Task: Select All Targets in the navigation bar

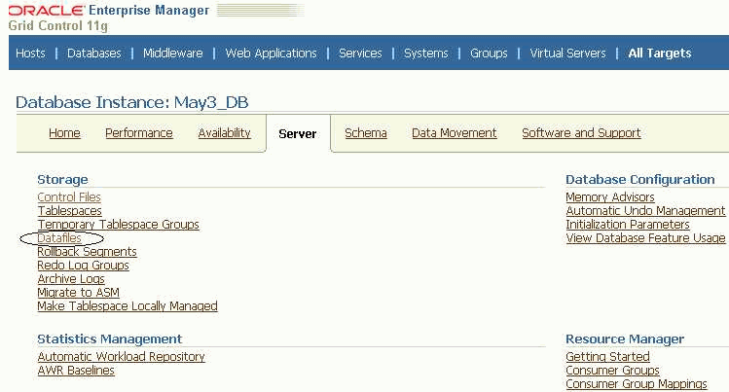Action: coord(659,53)
